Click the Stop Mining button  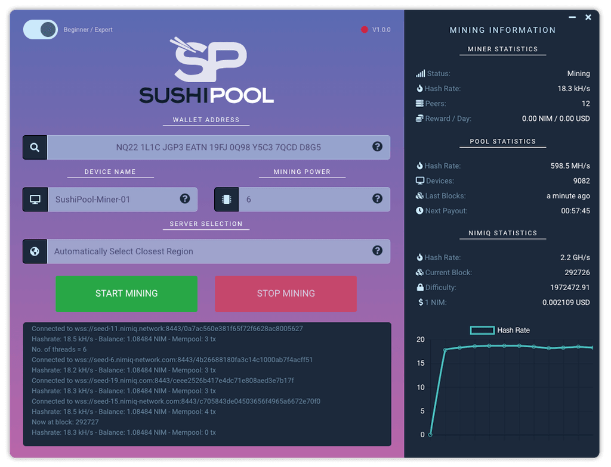coord(286,294)
